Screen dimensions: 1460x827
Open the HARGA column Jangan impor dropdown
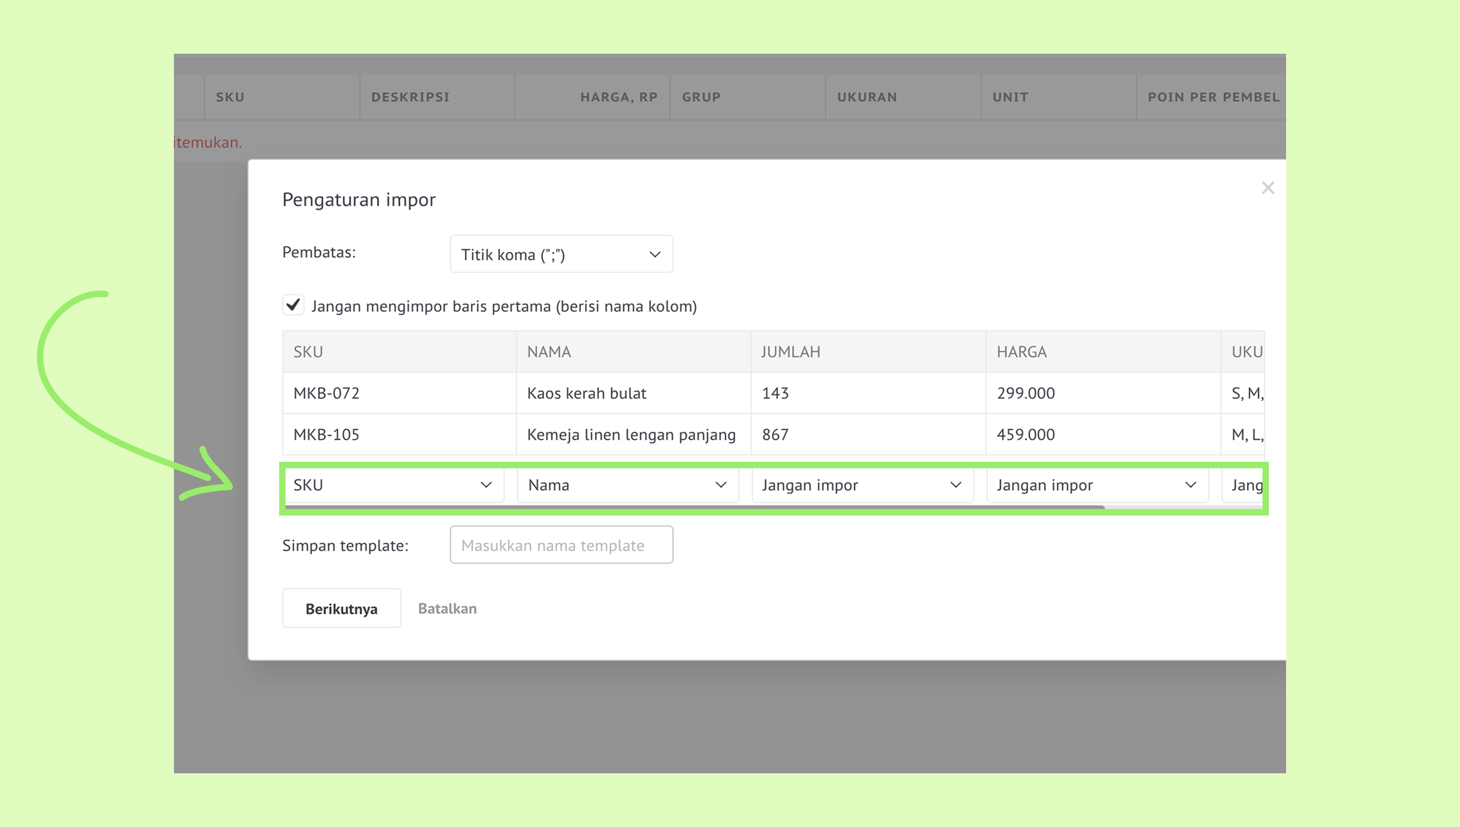(x=1097, y=484)
